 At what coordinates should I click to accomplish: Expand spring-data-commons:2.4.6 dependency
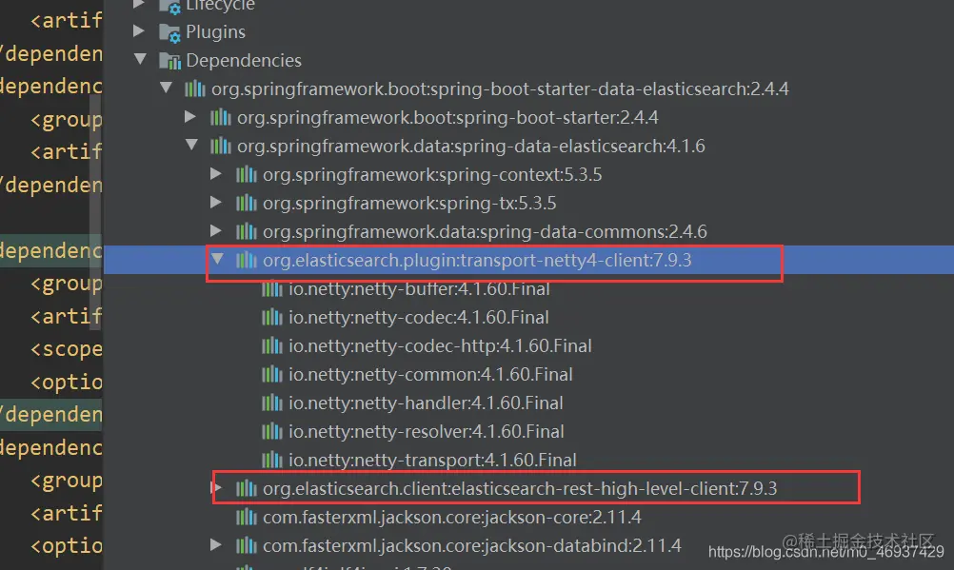215,230
